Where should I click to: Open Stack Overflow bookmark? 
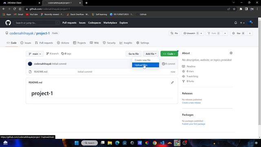78,14
